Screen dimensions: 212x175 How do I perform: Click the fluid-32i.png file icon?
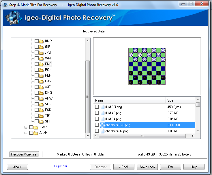click(102, 107)
